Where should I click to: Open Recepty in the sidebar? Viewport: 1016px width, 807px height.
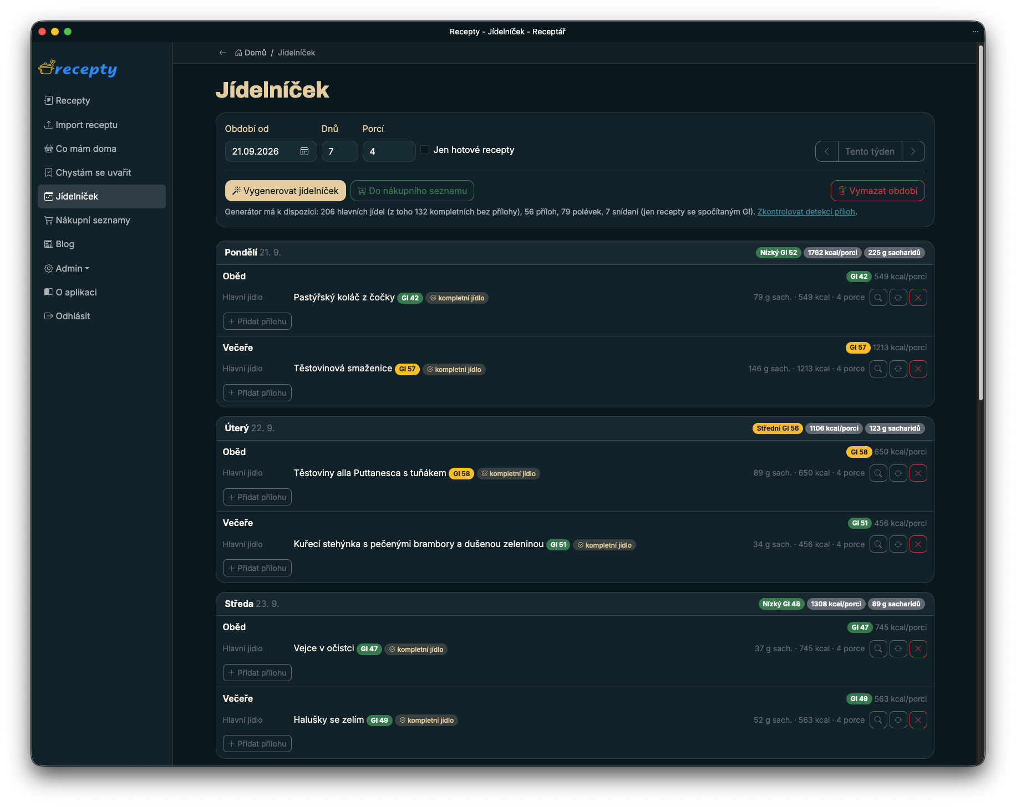[101, 100]
